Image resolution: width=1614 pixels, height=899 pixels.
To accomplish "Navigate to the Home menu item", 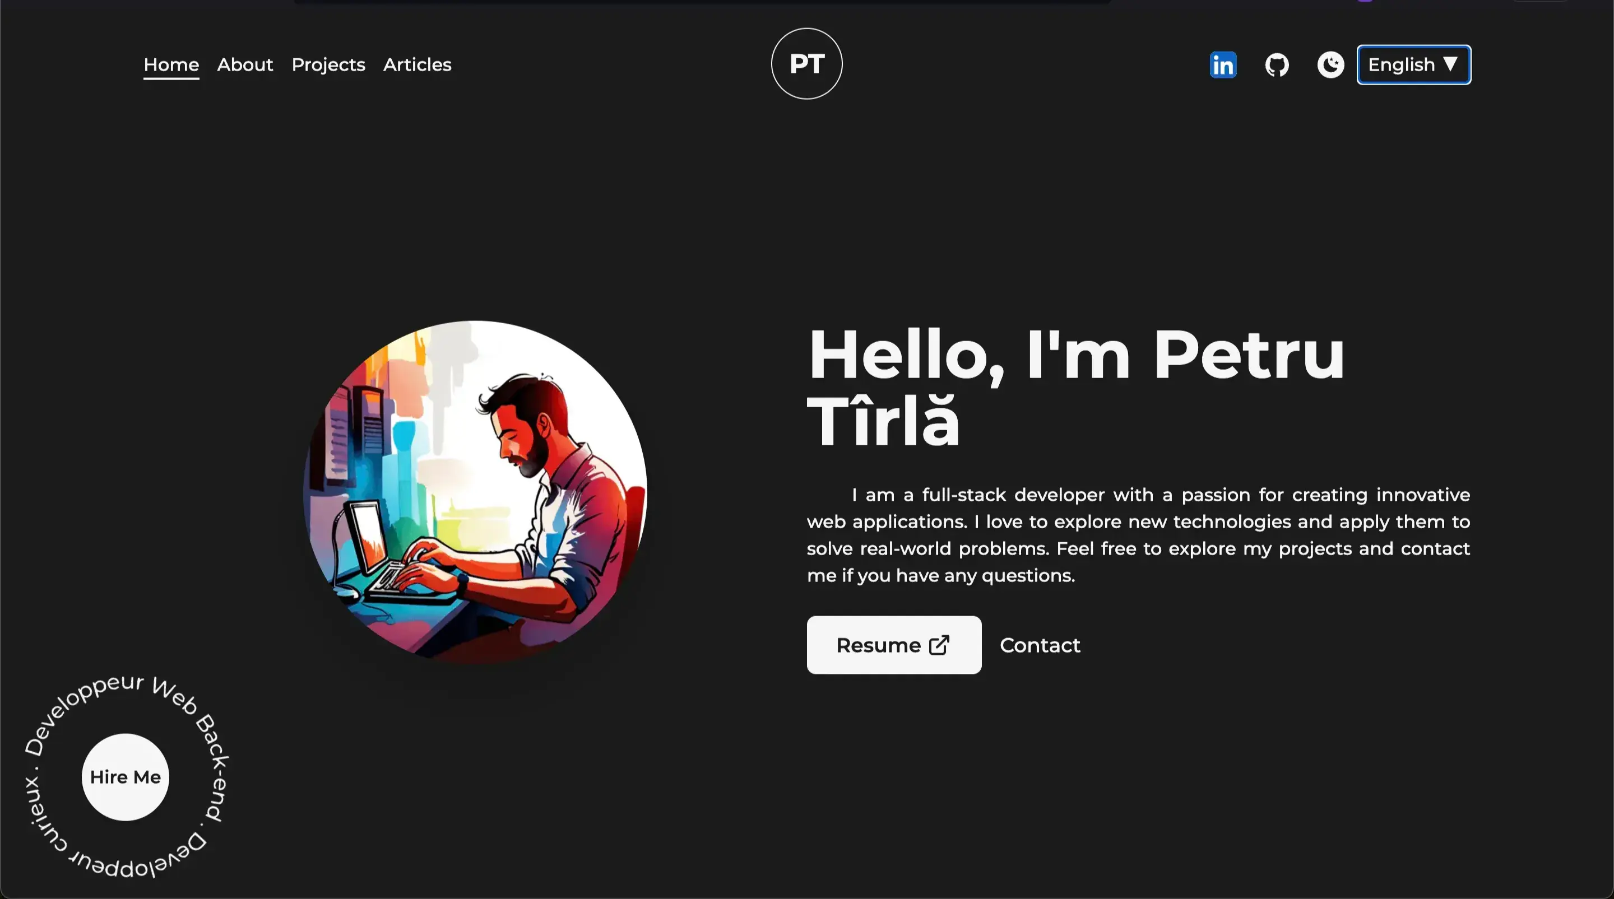I will click(170, 64).
